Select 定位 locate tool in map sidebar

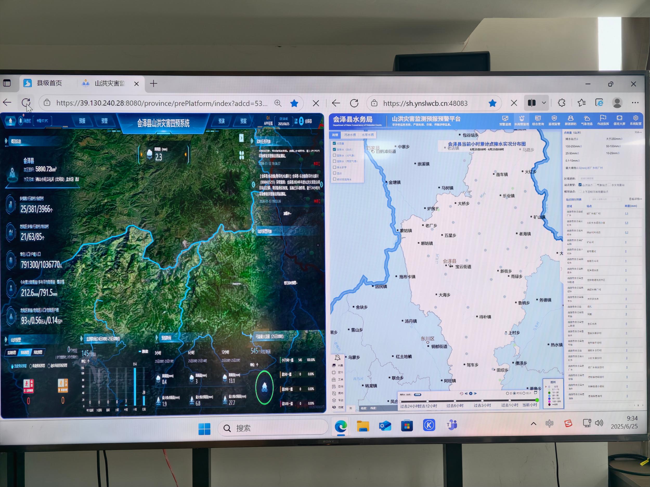click(x=337, y=372)
